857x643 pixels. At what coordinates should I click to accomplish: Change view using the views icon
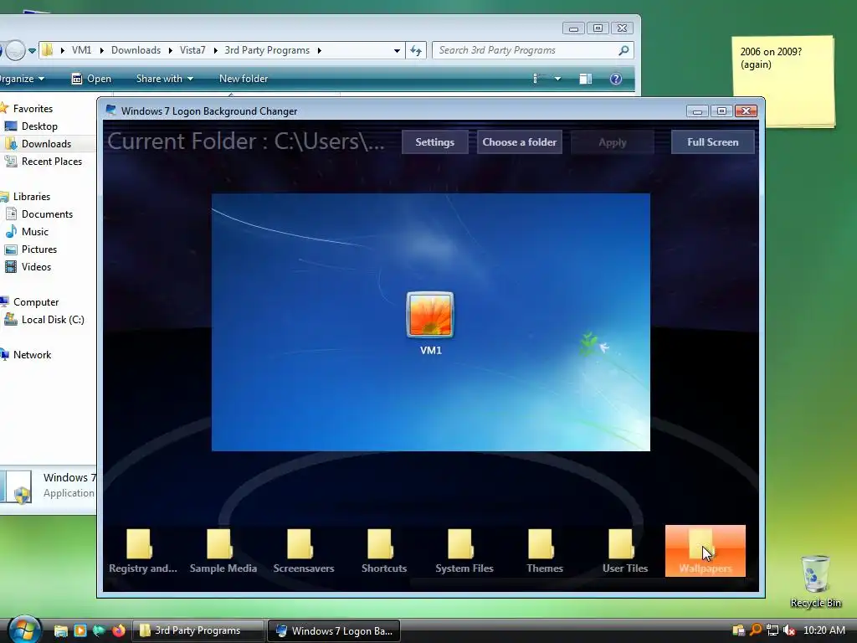pos(536,79)
